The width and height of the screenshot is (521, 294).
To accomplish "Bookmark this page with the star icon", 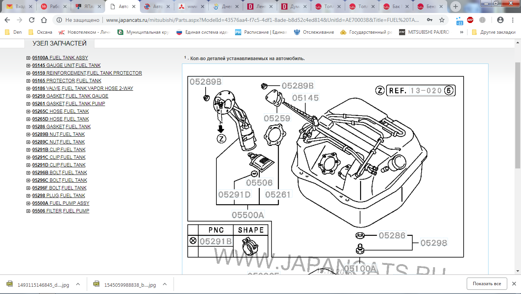I will pyautogui.click(x=442, y=20).
